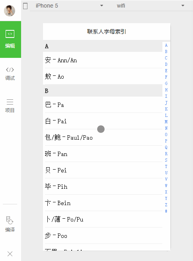Image resolution: width=193 pixels, height=261 pixels.
Task: Tap the 联系人字母索引 title bar
Action: (107, 32)
